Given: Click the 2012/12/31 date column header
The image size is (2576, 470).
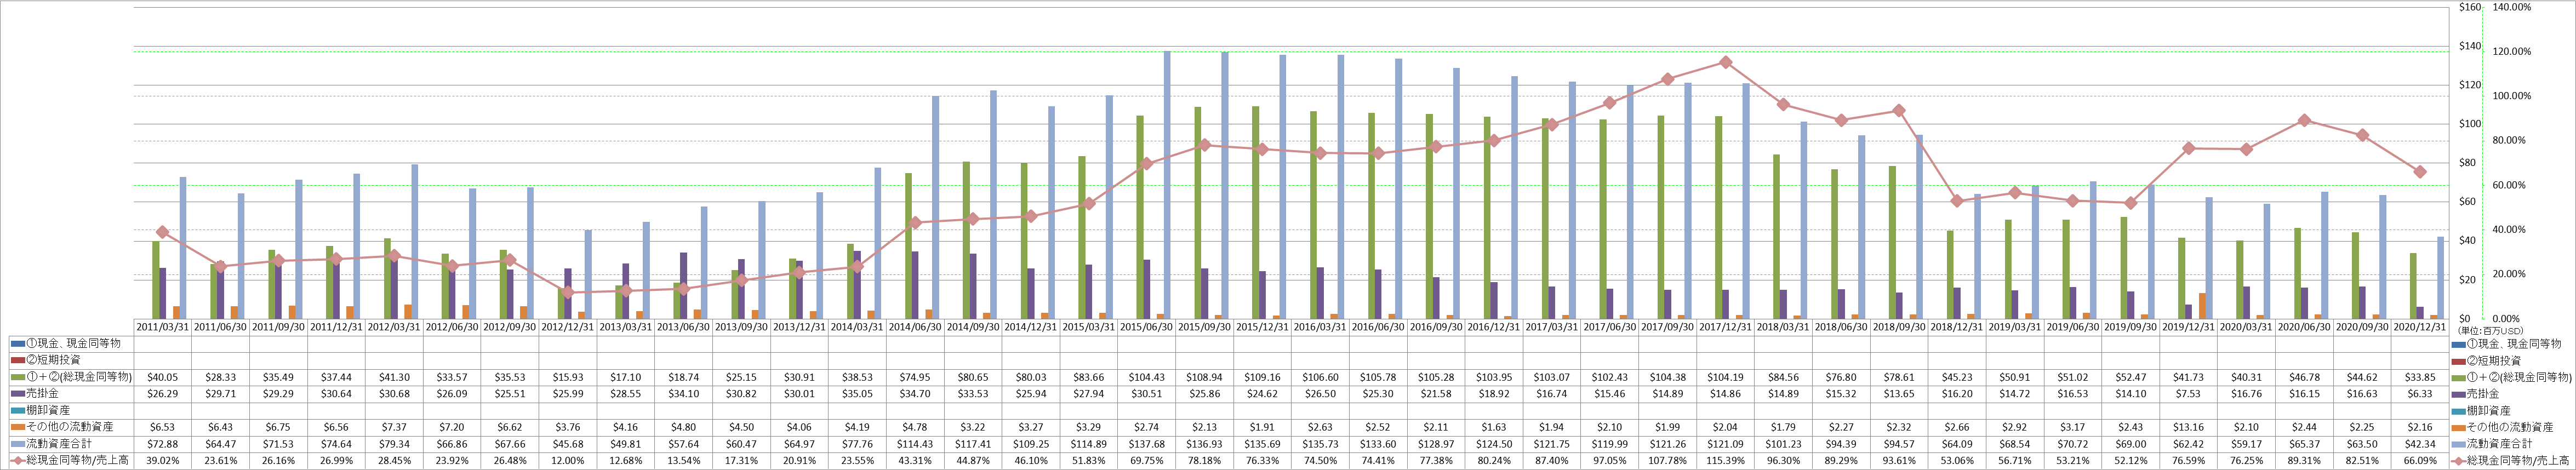Looking at the screenshot, I should [x=568, y=327].
